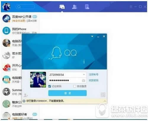Click the blue 登录 login button

pos(67,93)
